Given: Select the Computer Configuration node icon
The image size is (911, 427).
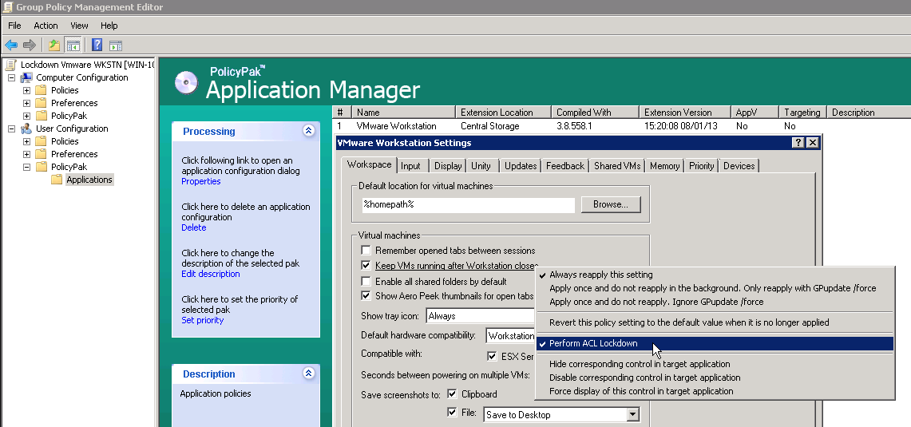Looking at the screenshot, I should 26,77.
